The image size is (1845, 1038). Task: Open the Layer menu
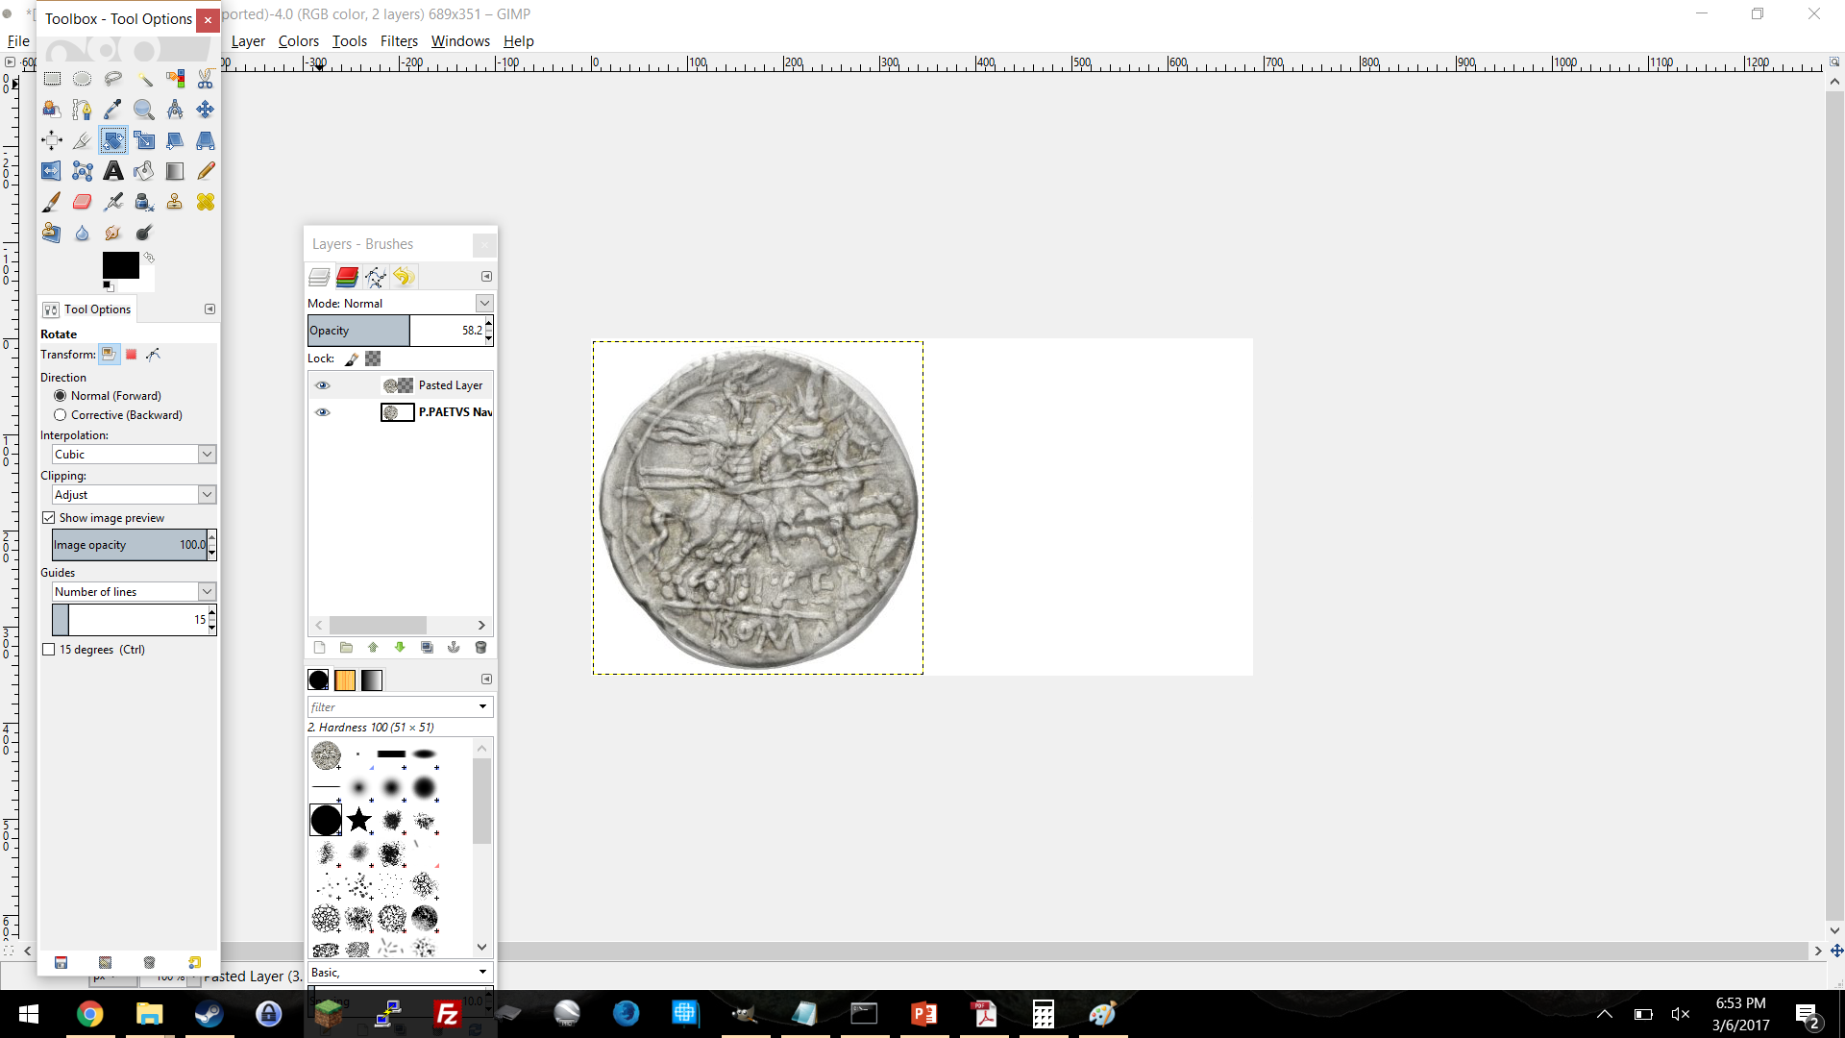click(x=248, y=41)
